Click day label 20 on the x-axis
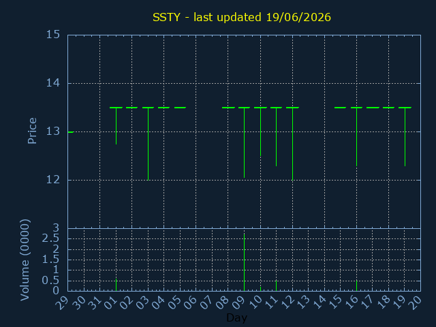Image resolution: width=436 pixels, height=327 pixels. point(415,302)
